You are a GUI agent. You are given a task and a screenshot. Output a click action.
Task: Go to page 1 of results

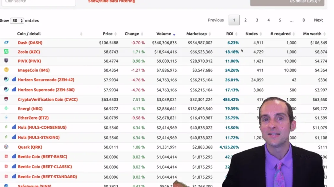(234, 20)
